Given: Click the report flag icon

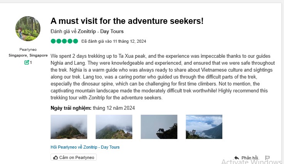Looking at the screenshot, I should (267, 158).
